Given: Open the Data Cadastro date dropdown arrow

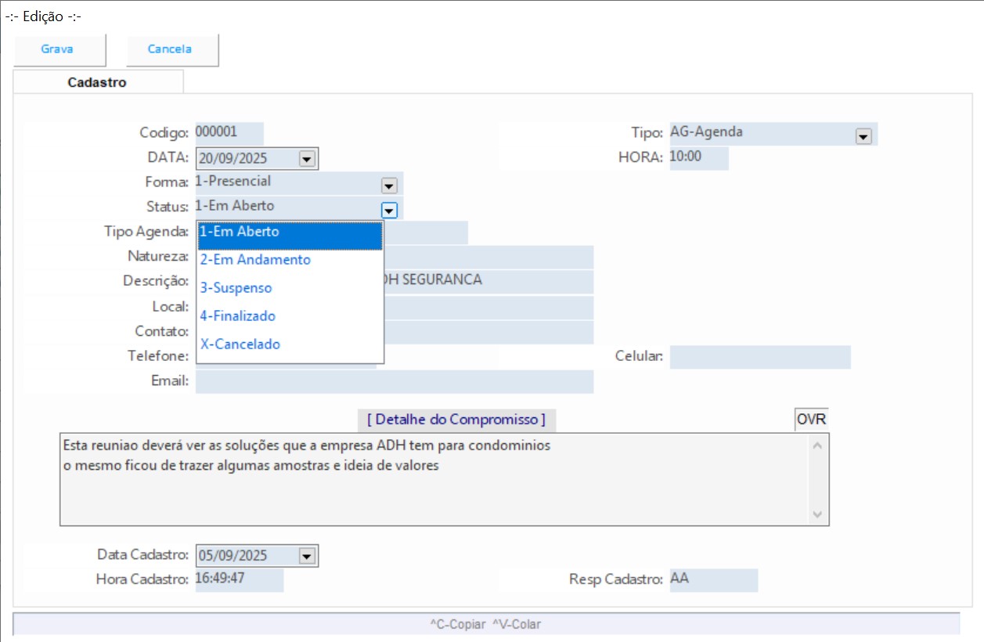Looking at the screenshot, I should click(307, 556).
